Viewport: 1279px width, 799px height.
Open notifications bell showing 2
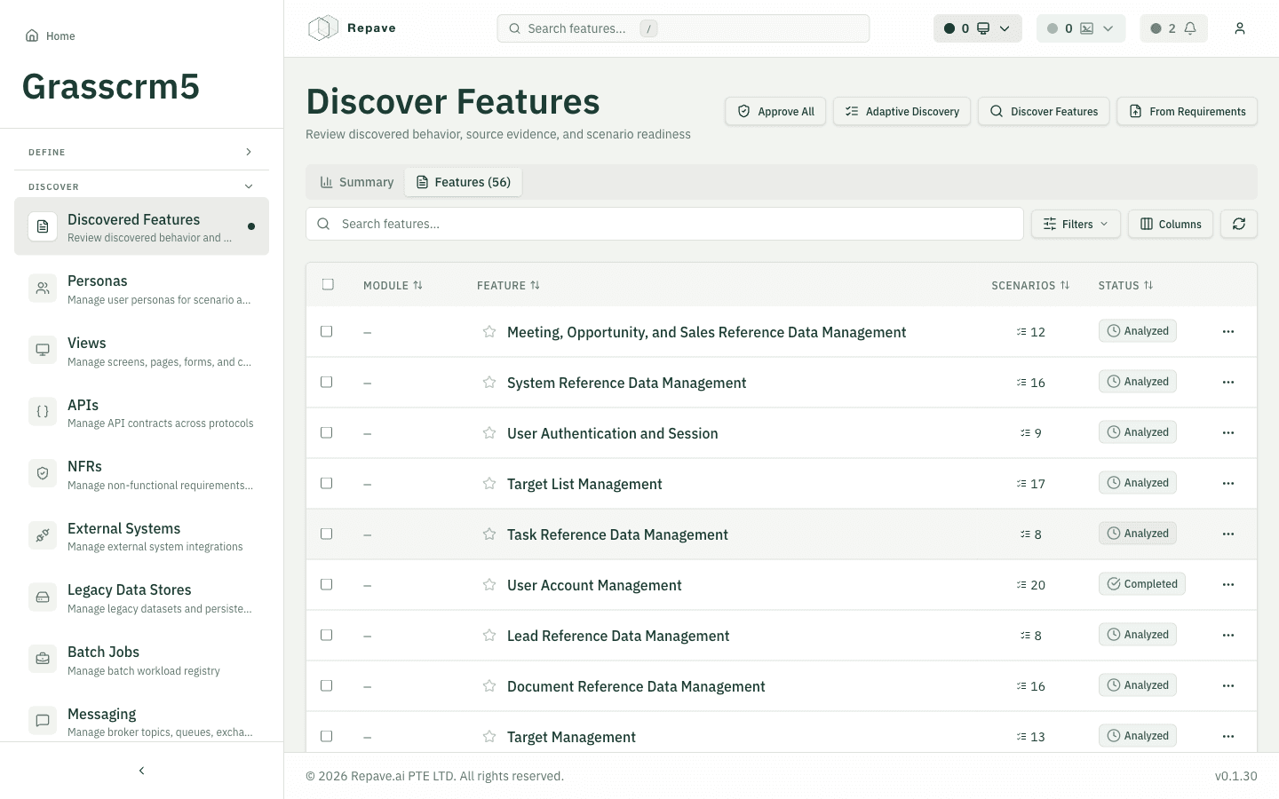pos(1173,28)
